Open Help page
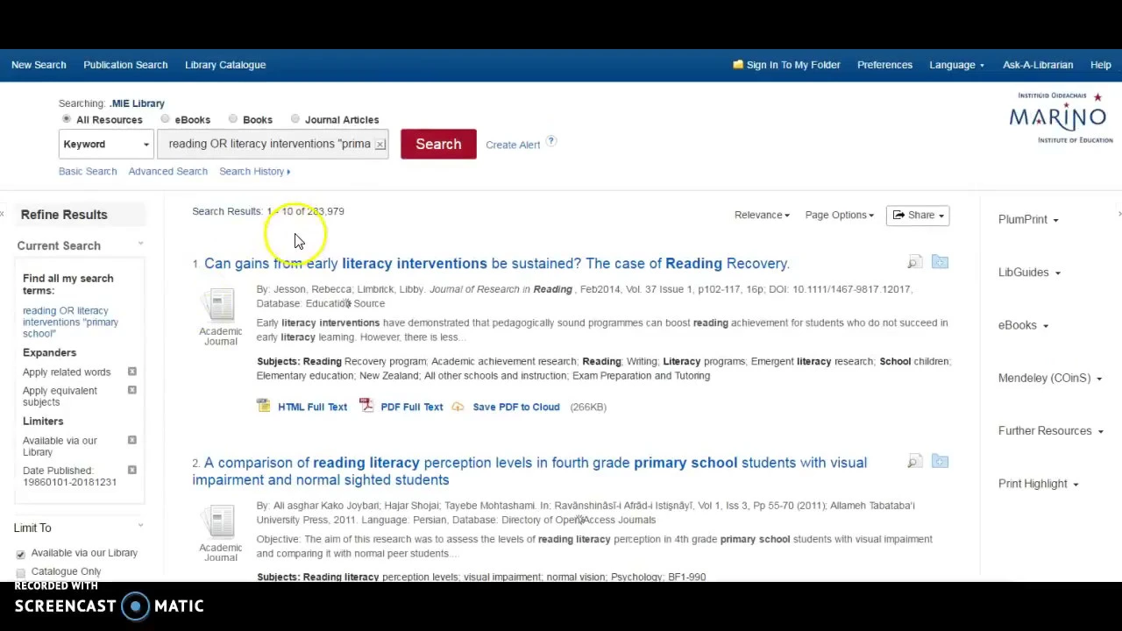The height and width of the screenshot is (631, 1122). (x=1101, y=65)
